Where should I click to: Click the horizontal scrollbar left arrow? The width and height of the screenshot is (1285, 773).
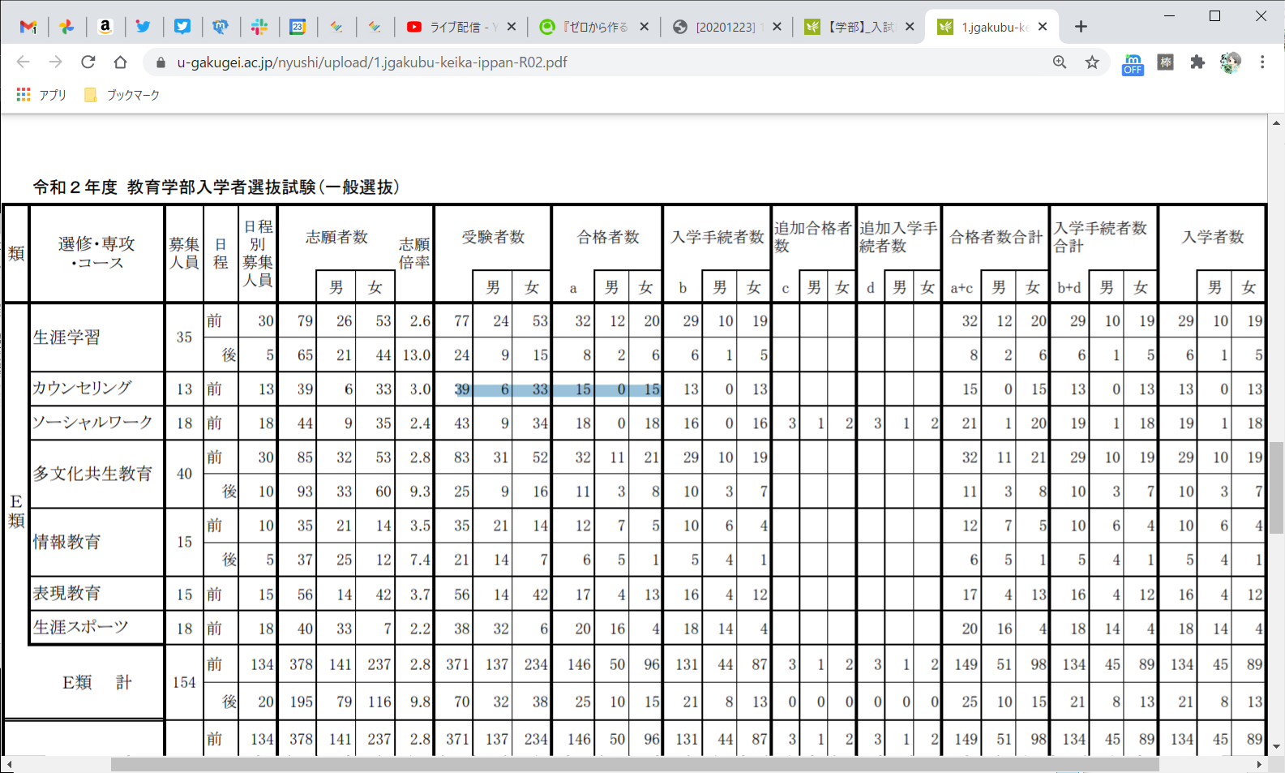click(9, 764)
